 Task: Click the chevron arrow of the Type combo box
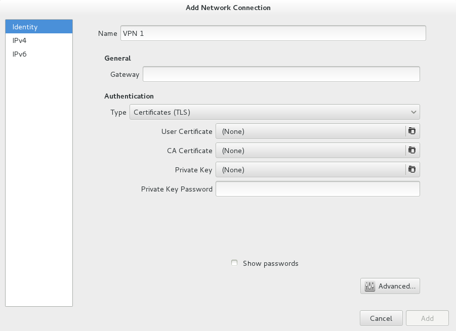point(413,112)
